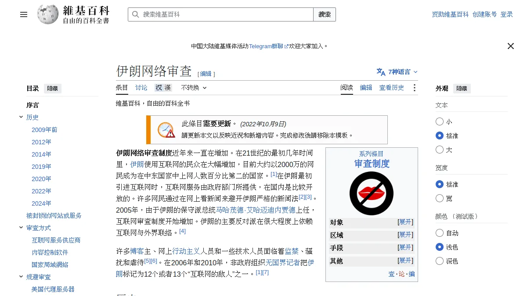Go to 序言 in contents

click(32, 105)
